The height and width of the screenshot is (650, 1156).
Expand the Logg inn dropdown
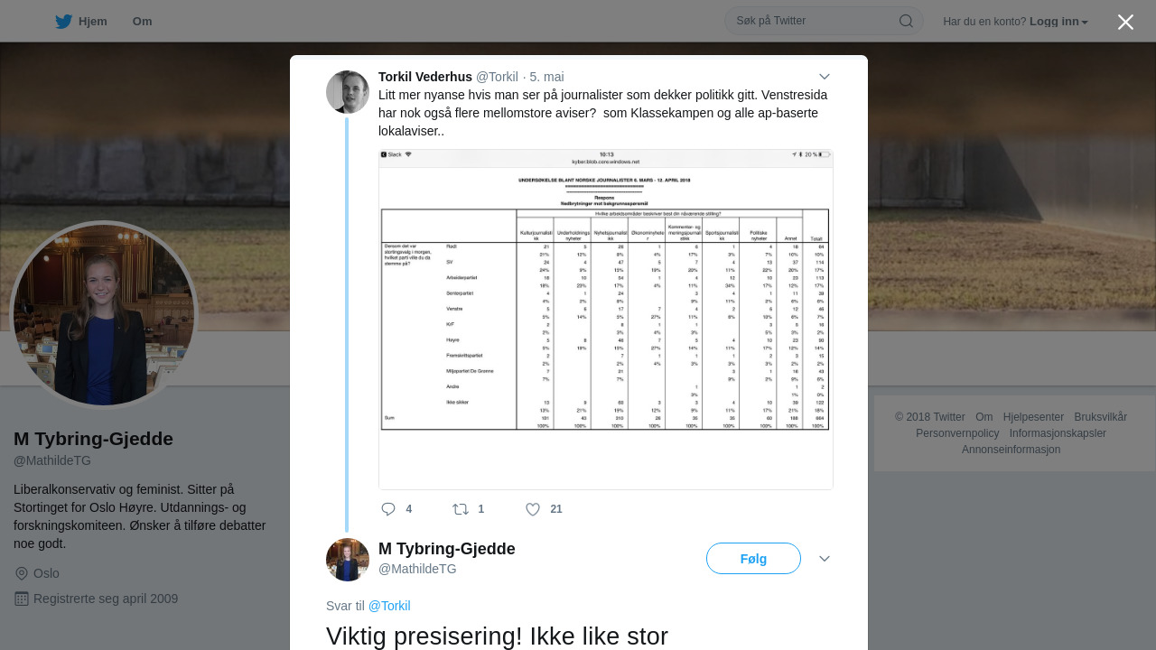[1058, 22]
